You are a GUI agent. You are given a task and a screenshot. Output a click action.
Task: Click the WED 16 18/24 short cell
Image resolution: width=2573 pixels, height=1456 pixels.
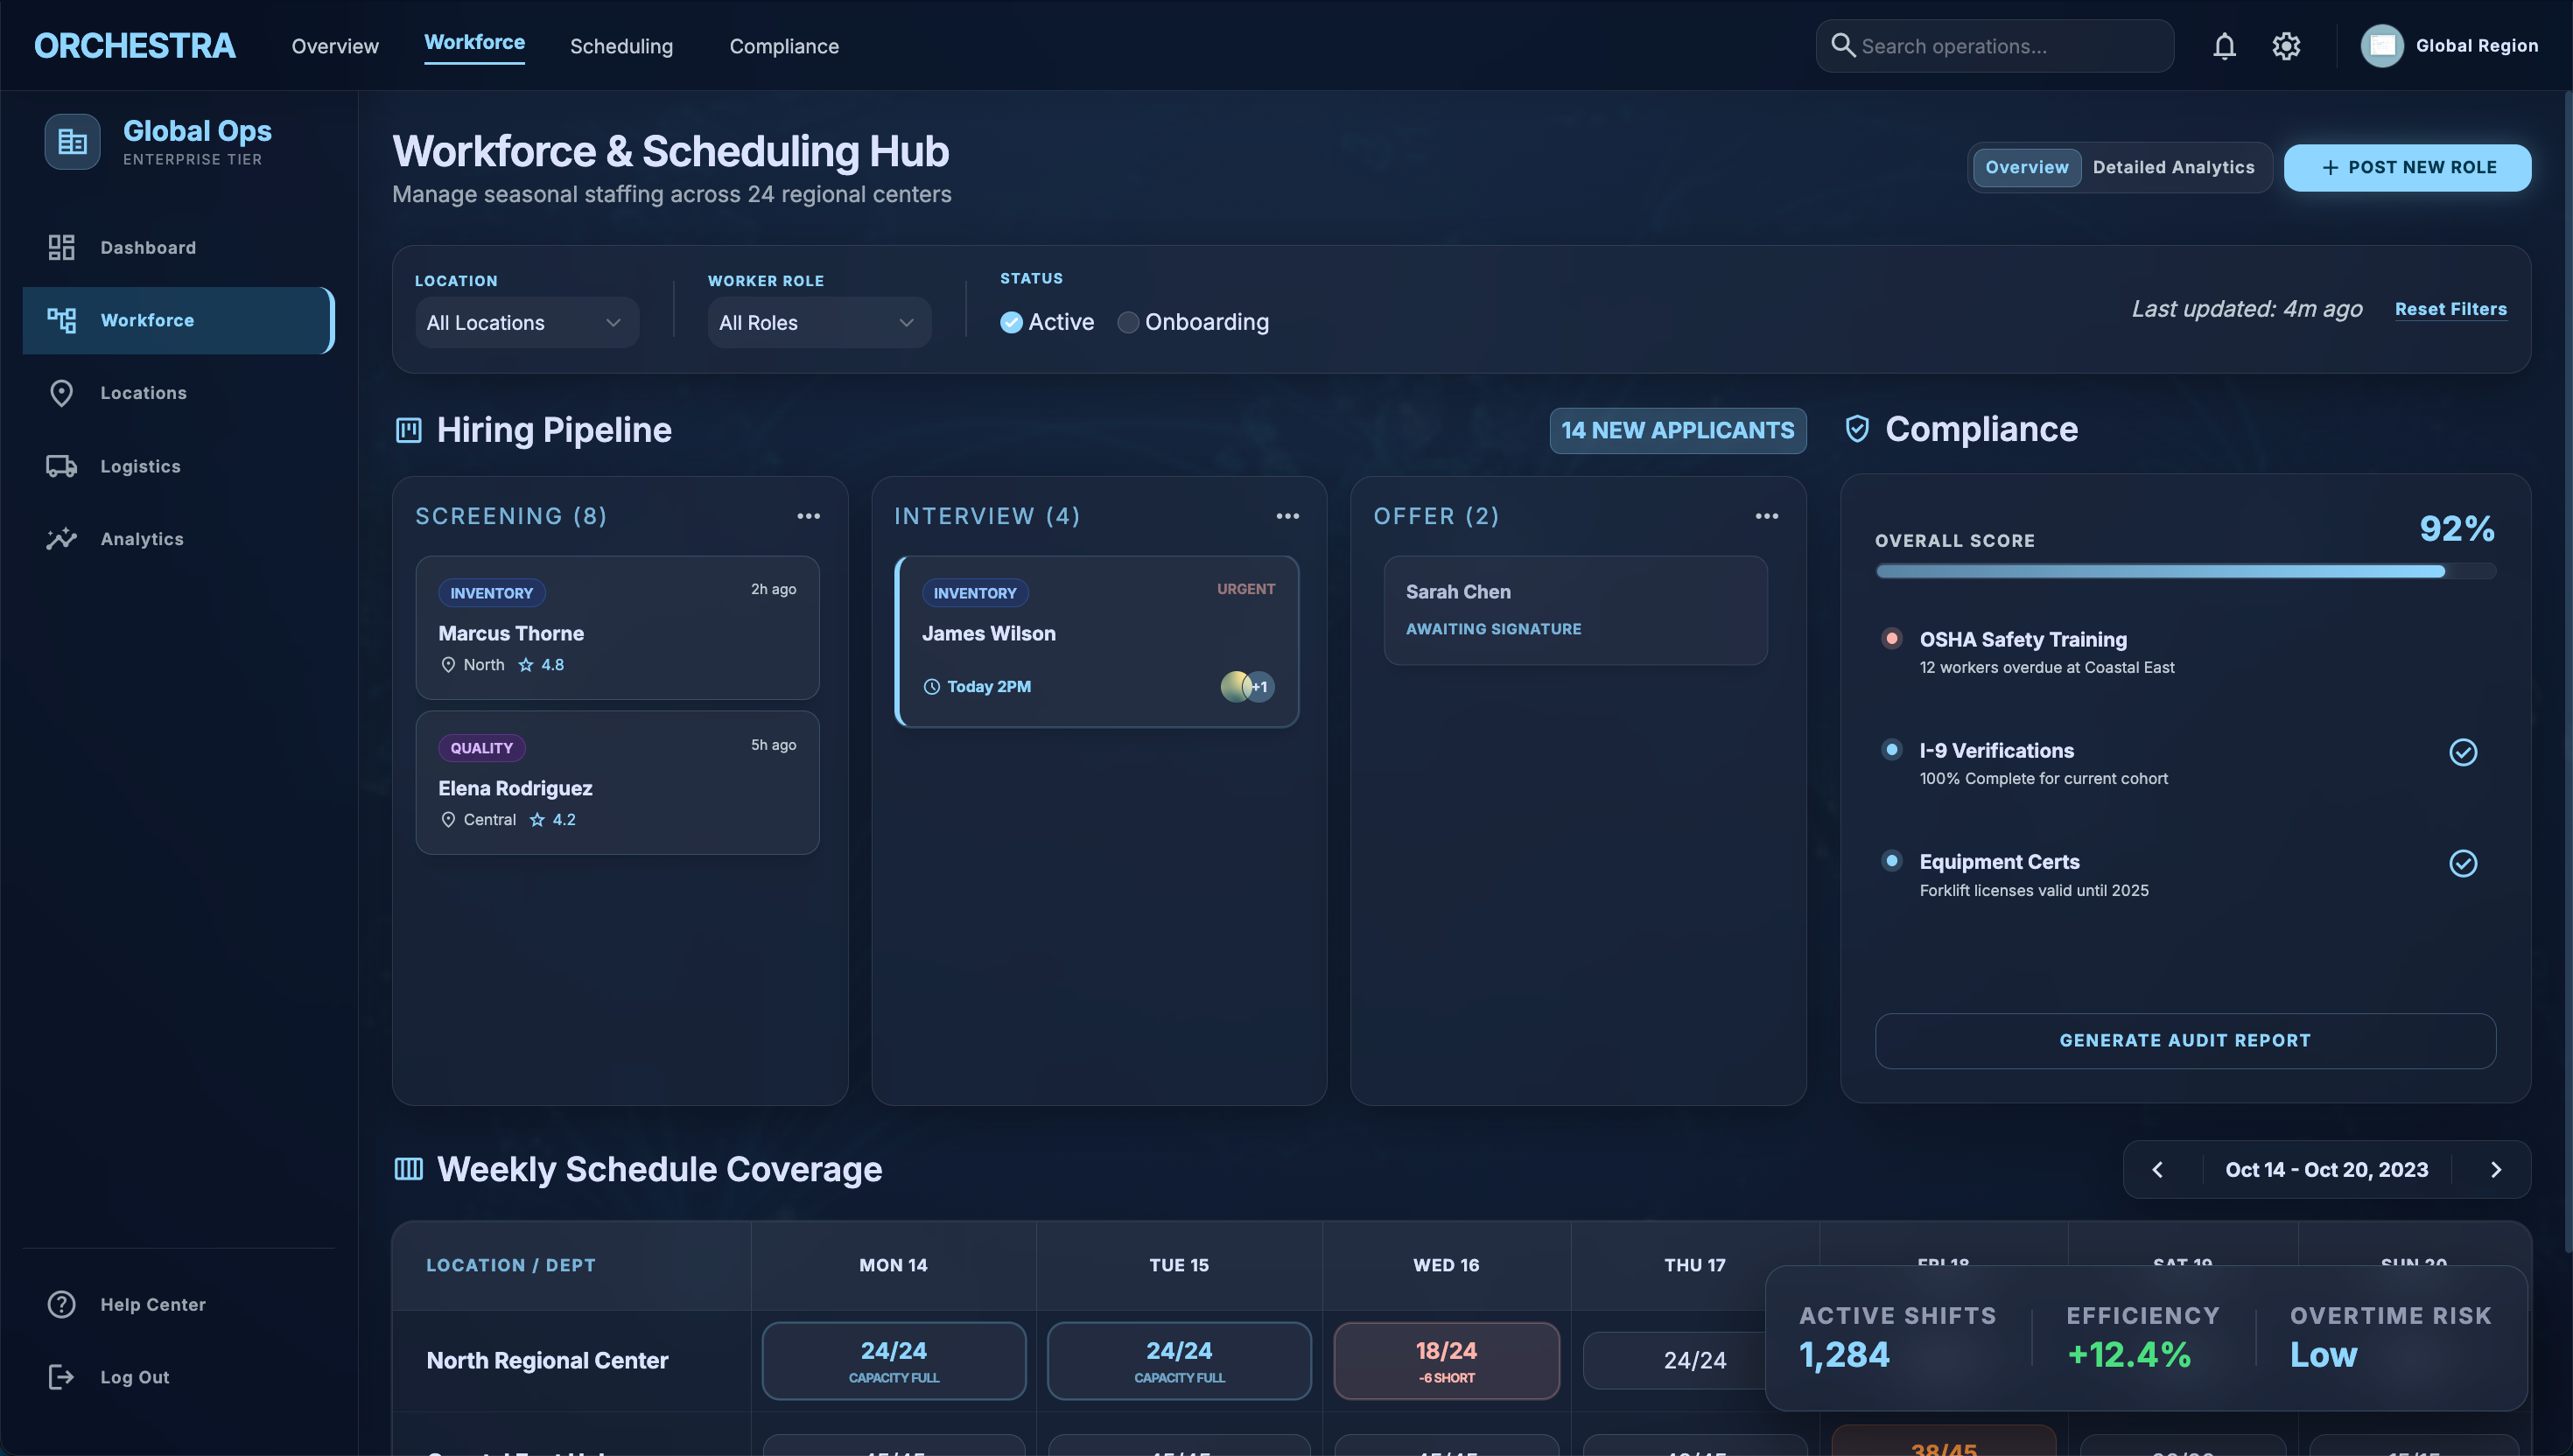pos(1446,1361)
